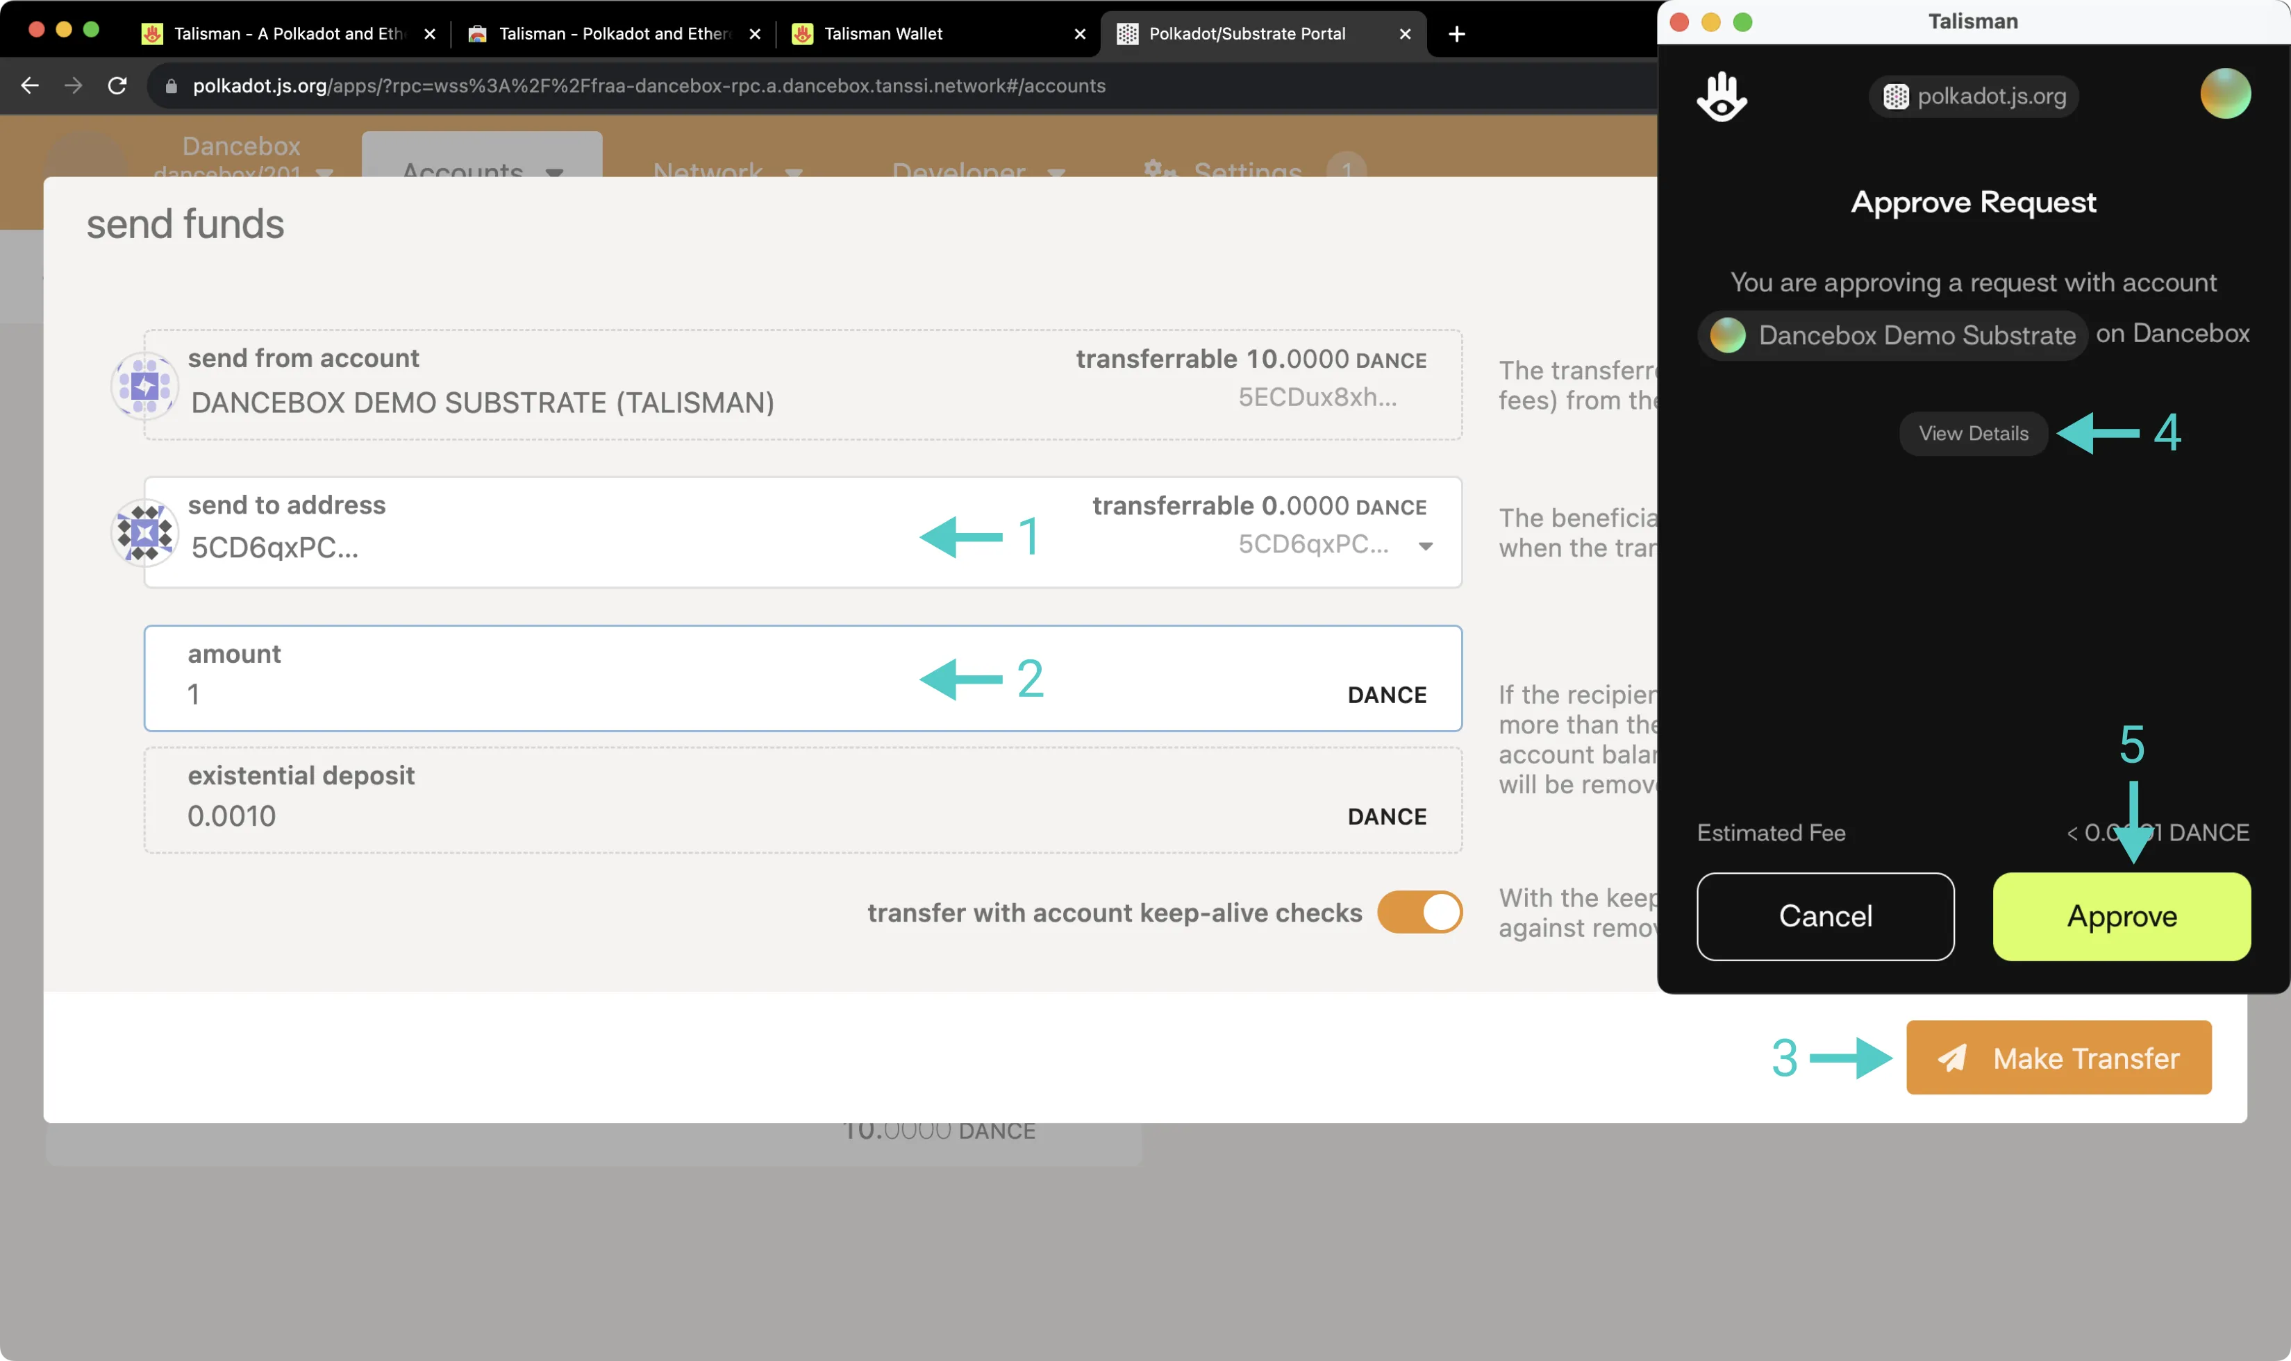Click the send to address identicon

point(144,532)
